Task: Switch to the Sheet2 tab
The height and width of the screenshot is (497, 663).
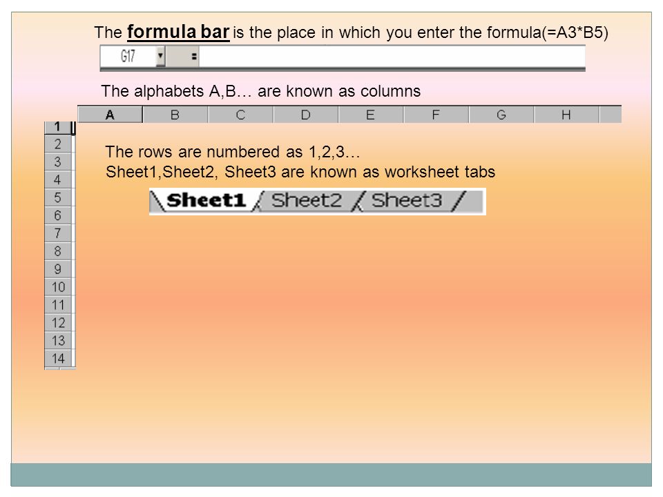Action: tap(306, 200)
